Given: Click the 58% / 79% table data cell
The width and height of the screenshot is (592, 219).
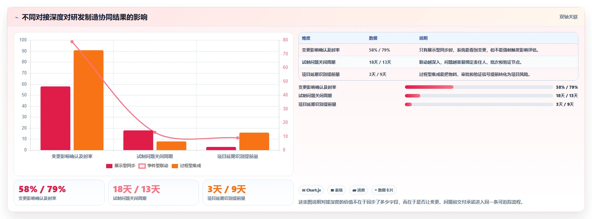Looking at the screenshot, I should (x=379, y=50).
